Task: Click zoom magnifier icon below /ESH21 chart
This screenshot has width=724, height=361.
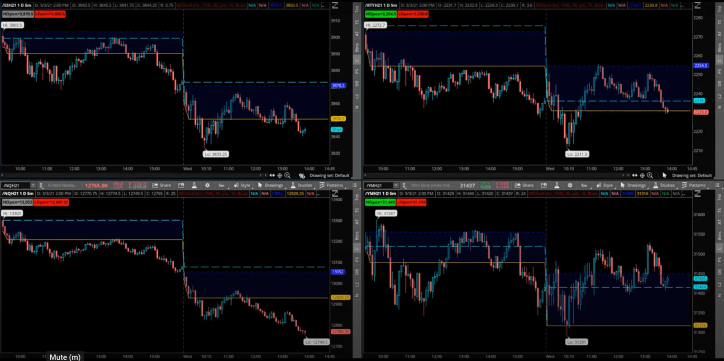Action: click(x=287, y=176)
